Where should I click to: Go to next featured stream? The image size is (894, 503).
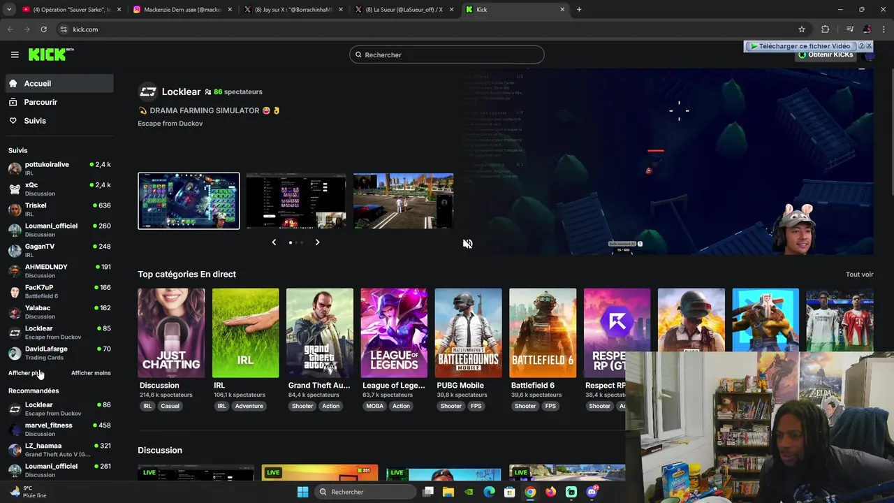(x=317, y=242)
